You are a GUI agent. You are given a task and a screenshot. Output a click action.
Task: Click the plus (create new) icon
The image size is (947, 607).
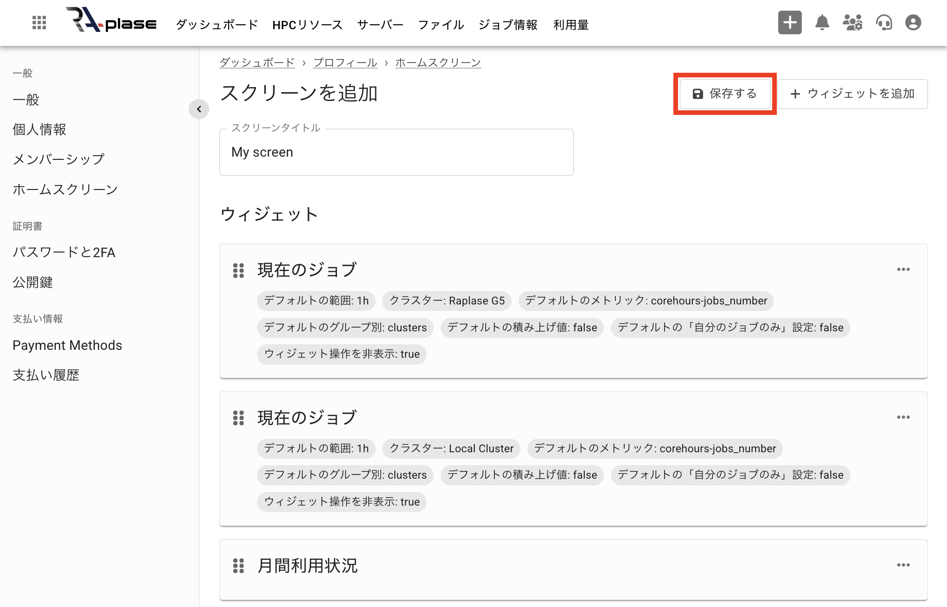789,22
